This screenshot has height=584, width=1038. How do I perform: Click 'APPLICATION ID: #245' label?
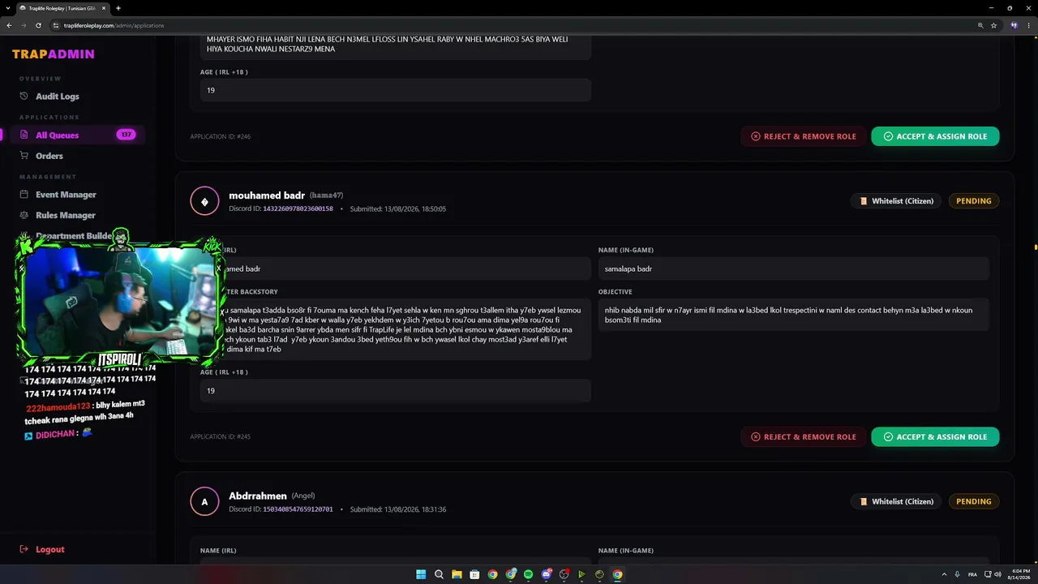coord(221,437)
